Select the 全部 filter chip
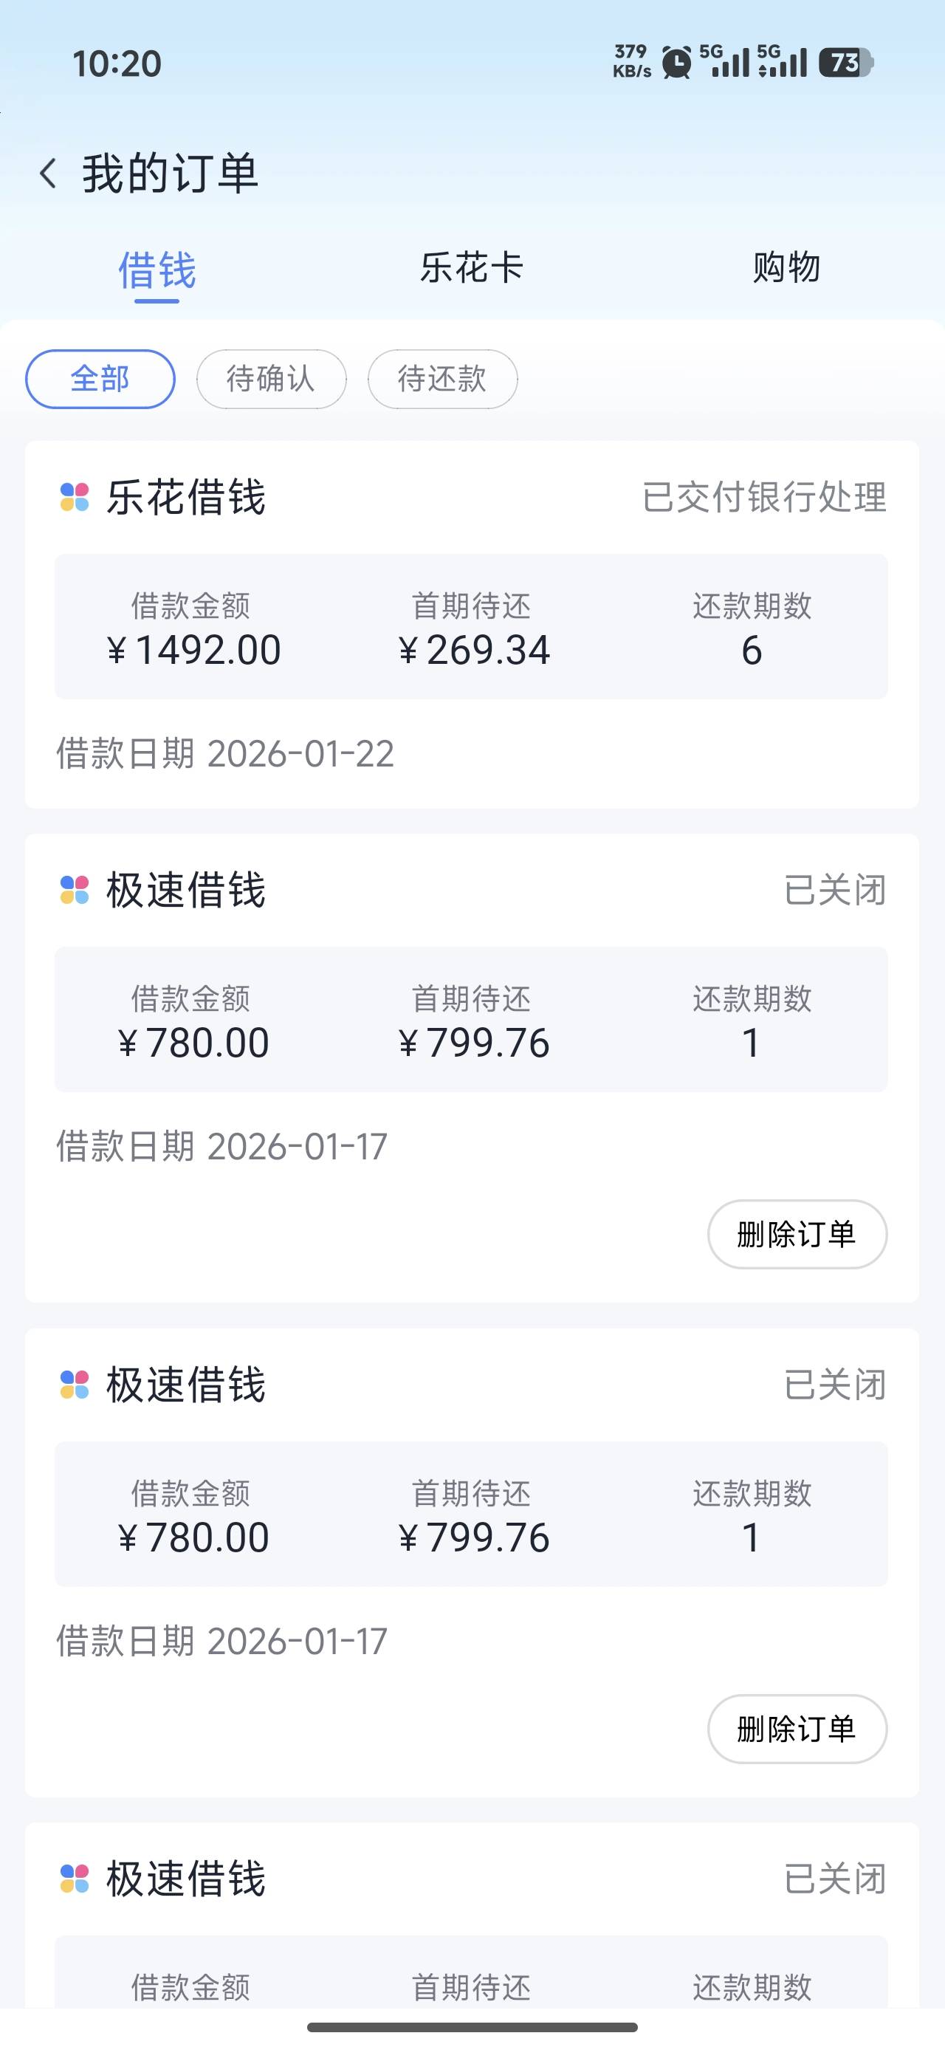 tap(100, 379)
